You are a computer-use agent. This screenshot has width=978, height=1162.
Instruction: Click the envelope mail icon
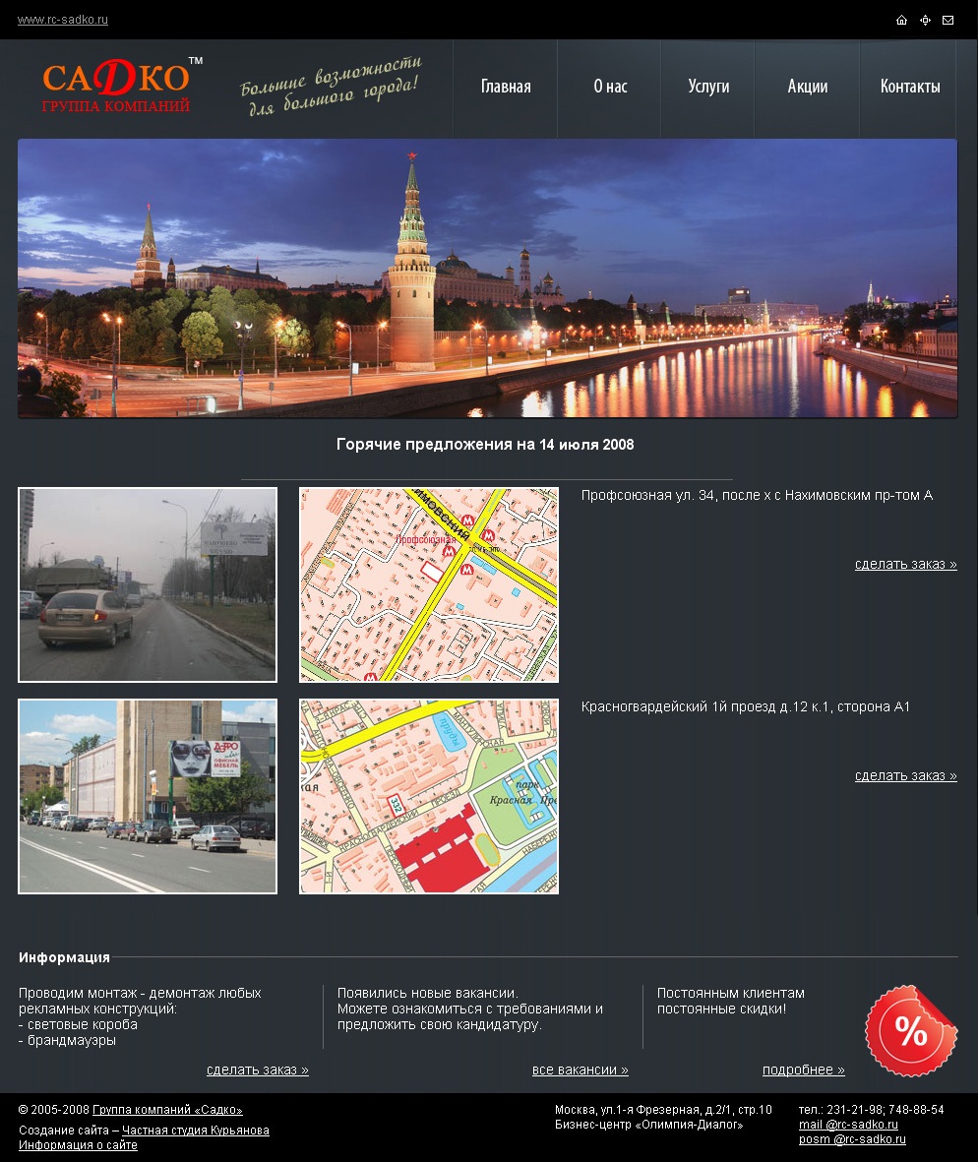coord(947,20)
